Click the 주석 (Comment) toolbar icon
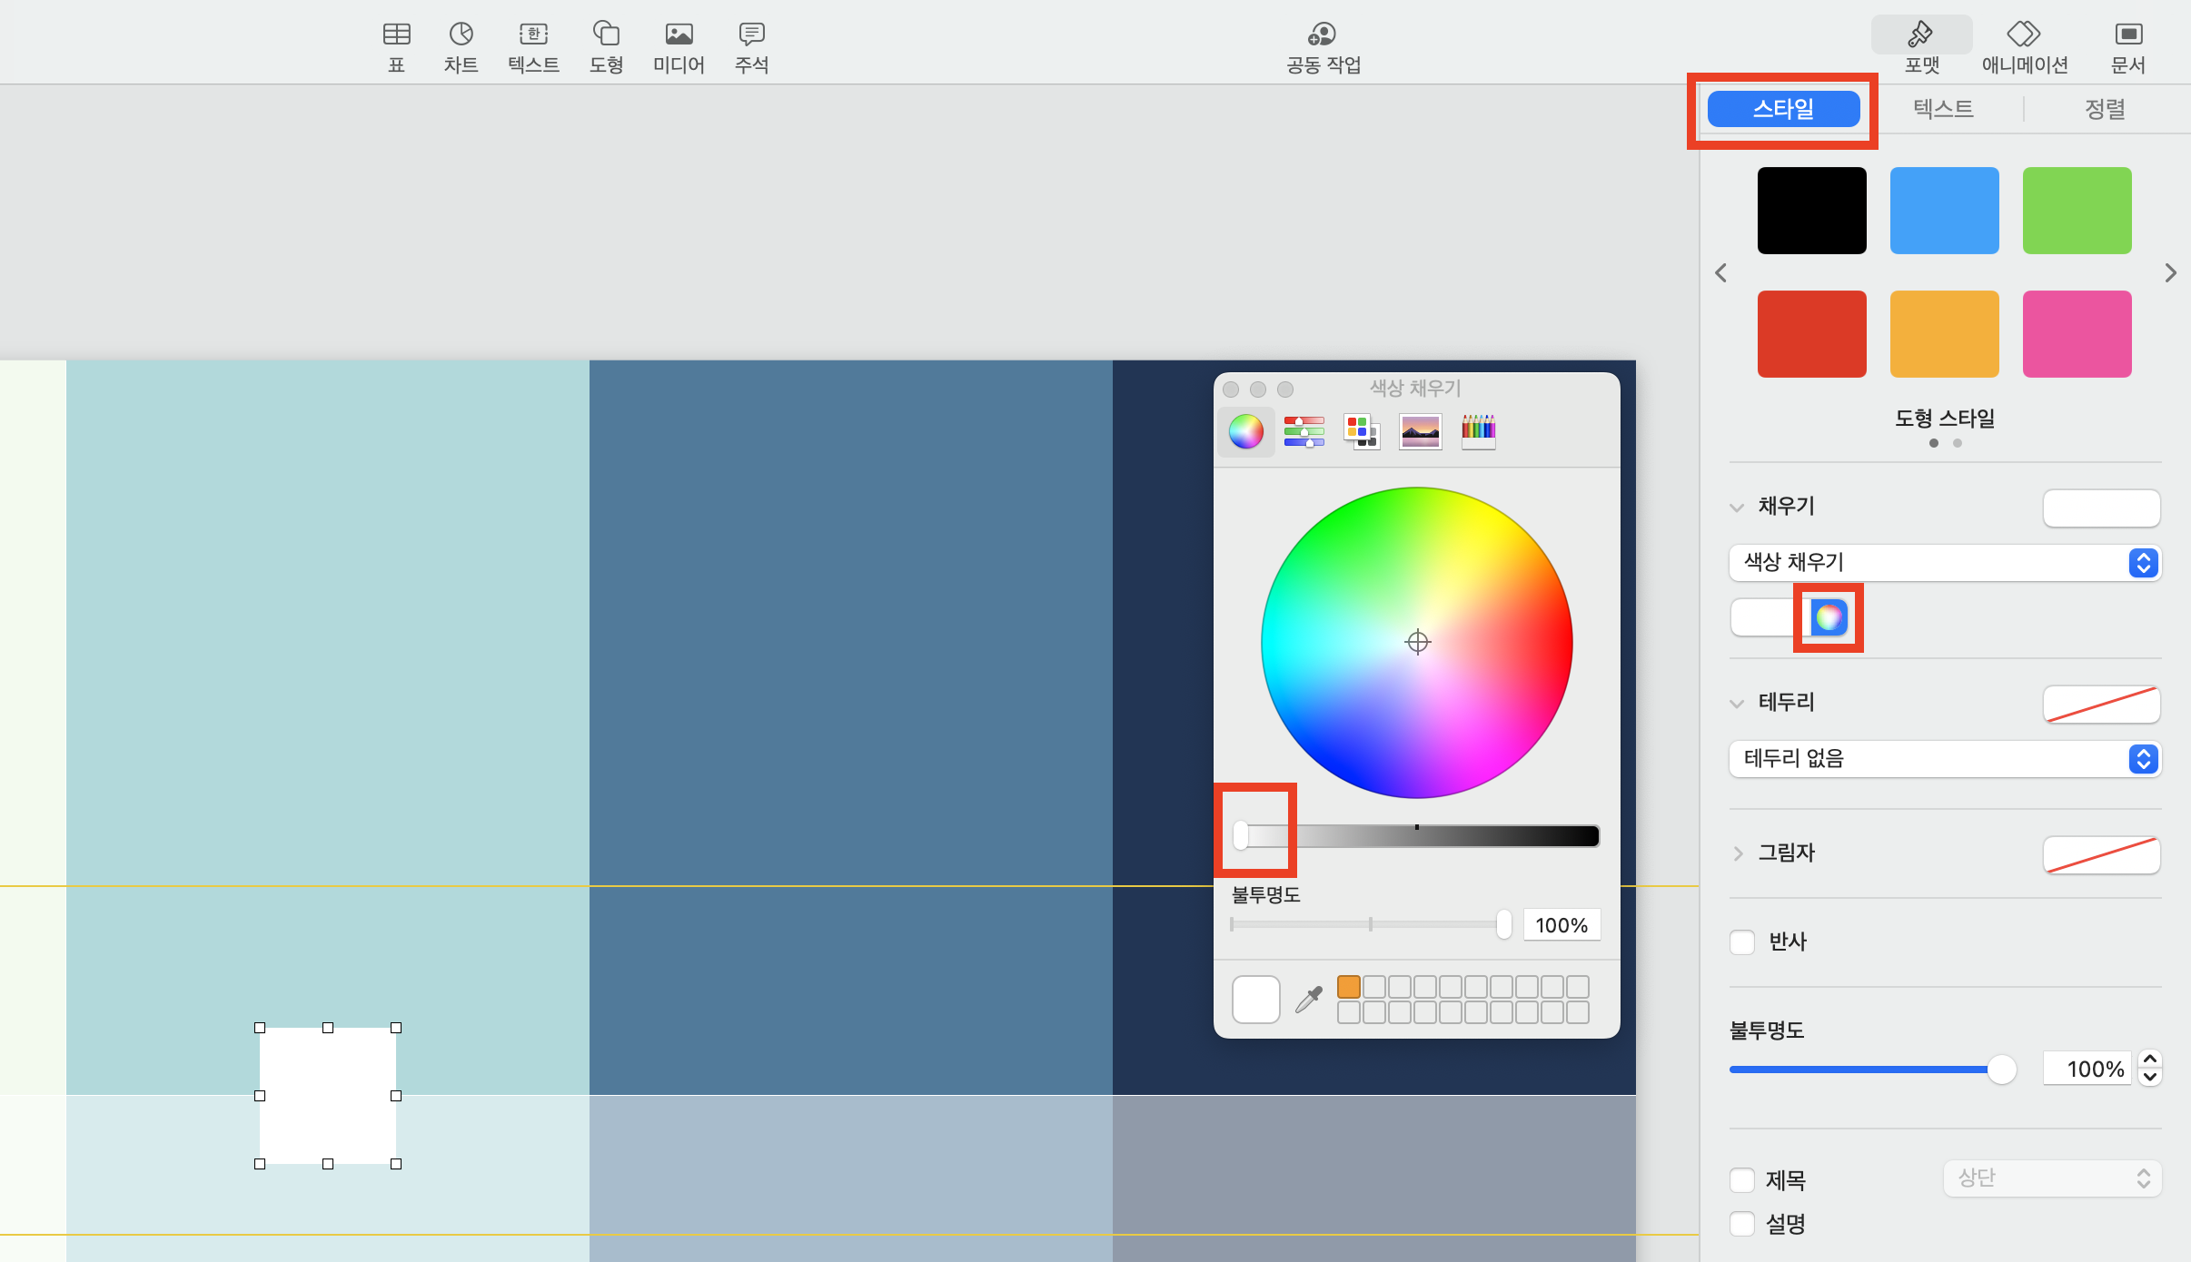This screenshot has height=1262, width=2191. point(751,35)
